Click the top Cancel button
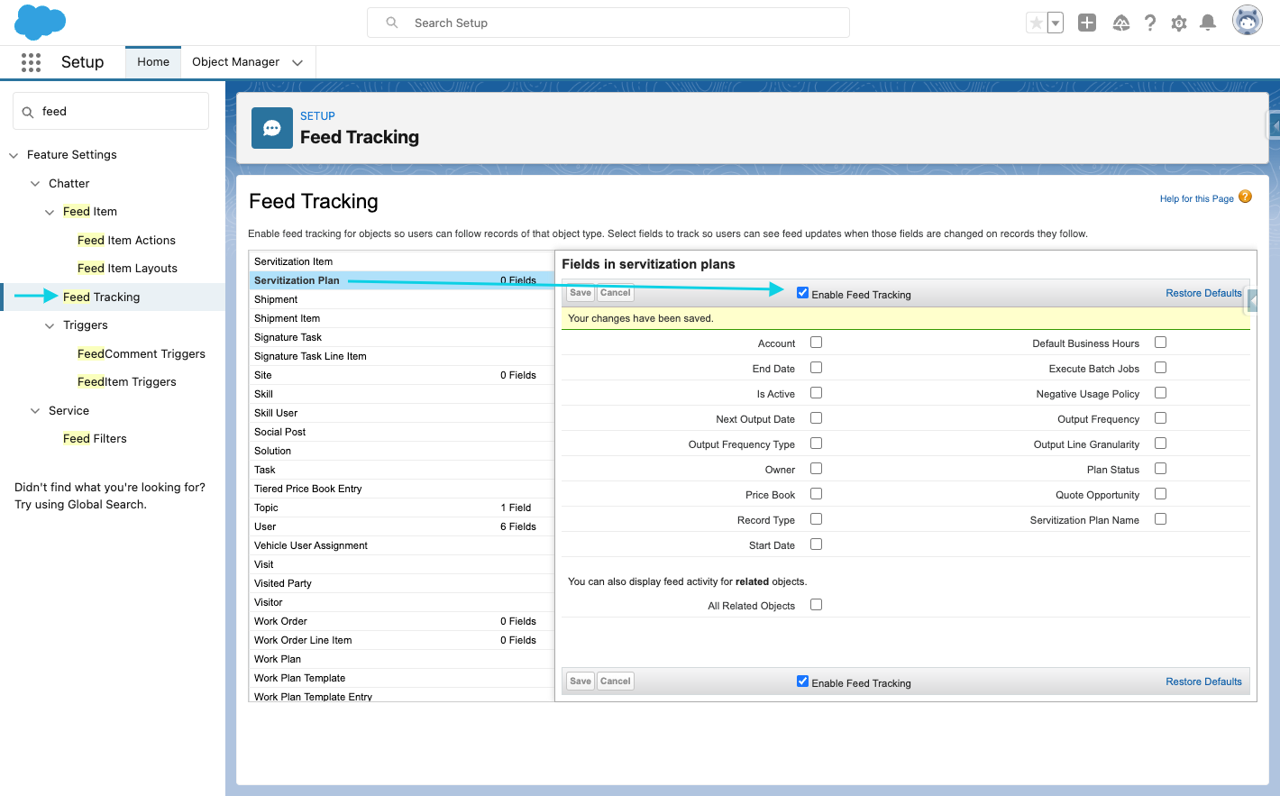Image resolution: width=1280 pixels, height=796 pixels. tap(616, 293)
